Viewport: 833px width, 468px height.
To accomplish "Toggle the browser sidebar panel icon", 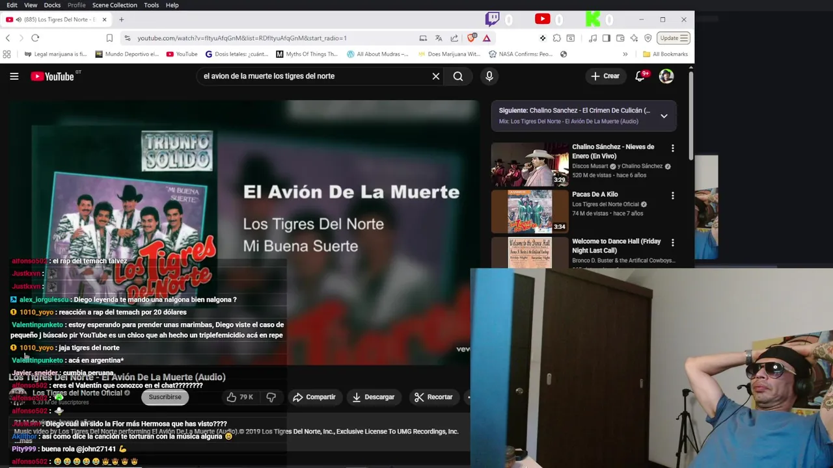I will click(x=607, y=38).
